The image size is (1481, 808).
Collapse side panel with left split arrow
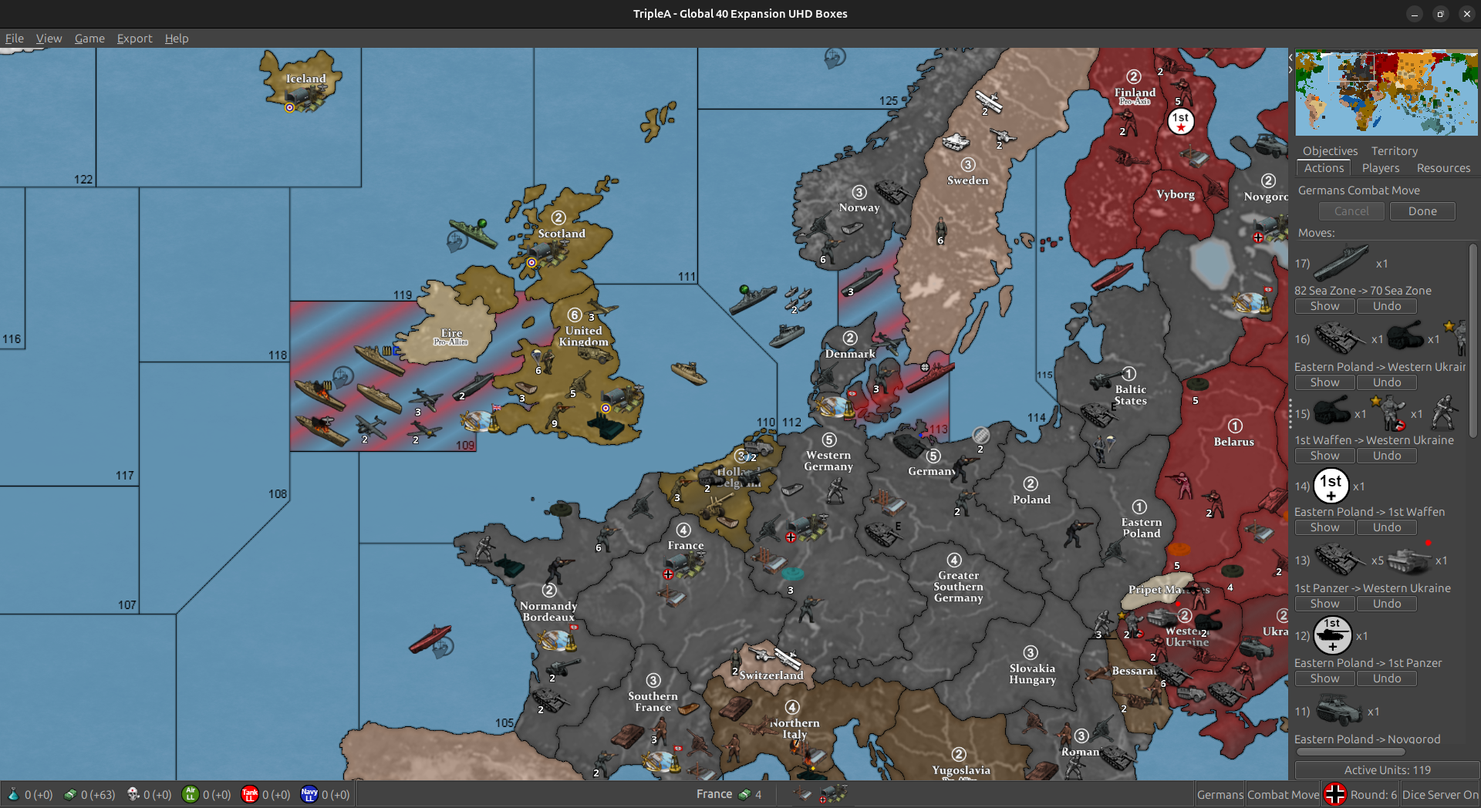pyautogui.click(x=1290, y=57)
